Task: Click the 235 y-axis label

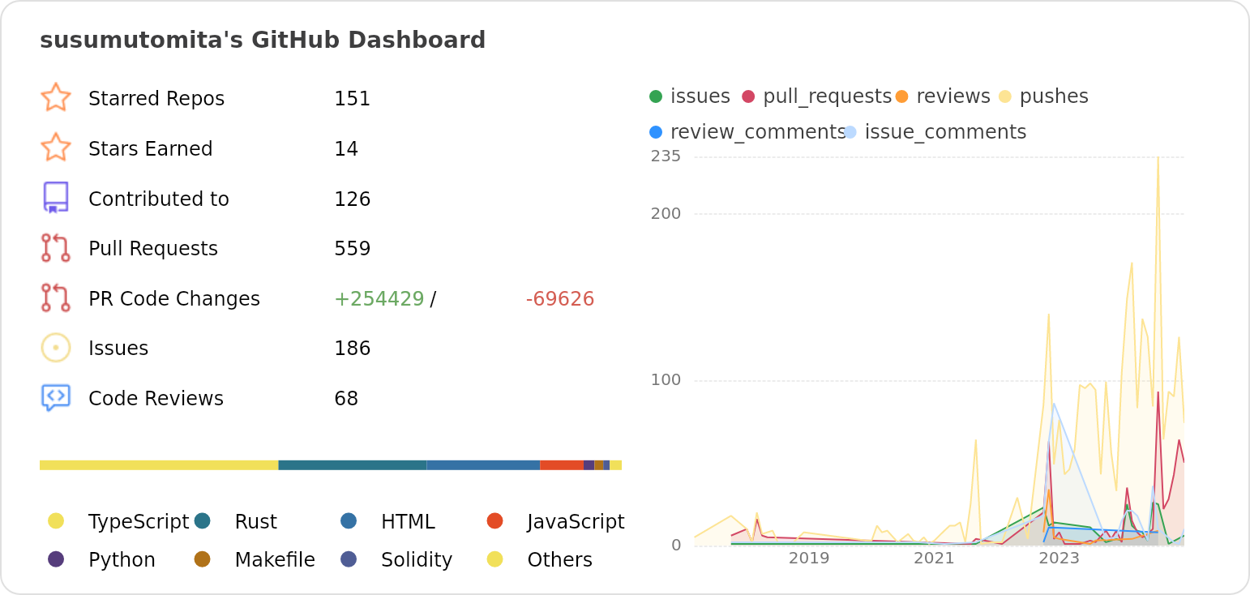Action: coord(666,156)
